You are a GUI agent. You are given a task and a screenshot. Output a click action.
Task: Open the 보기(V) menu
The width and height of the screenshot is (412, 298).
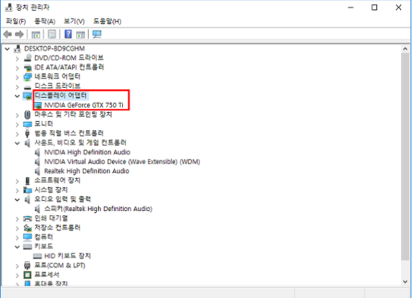pos(74,21)
